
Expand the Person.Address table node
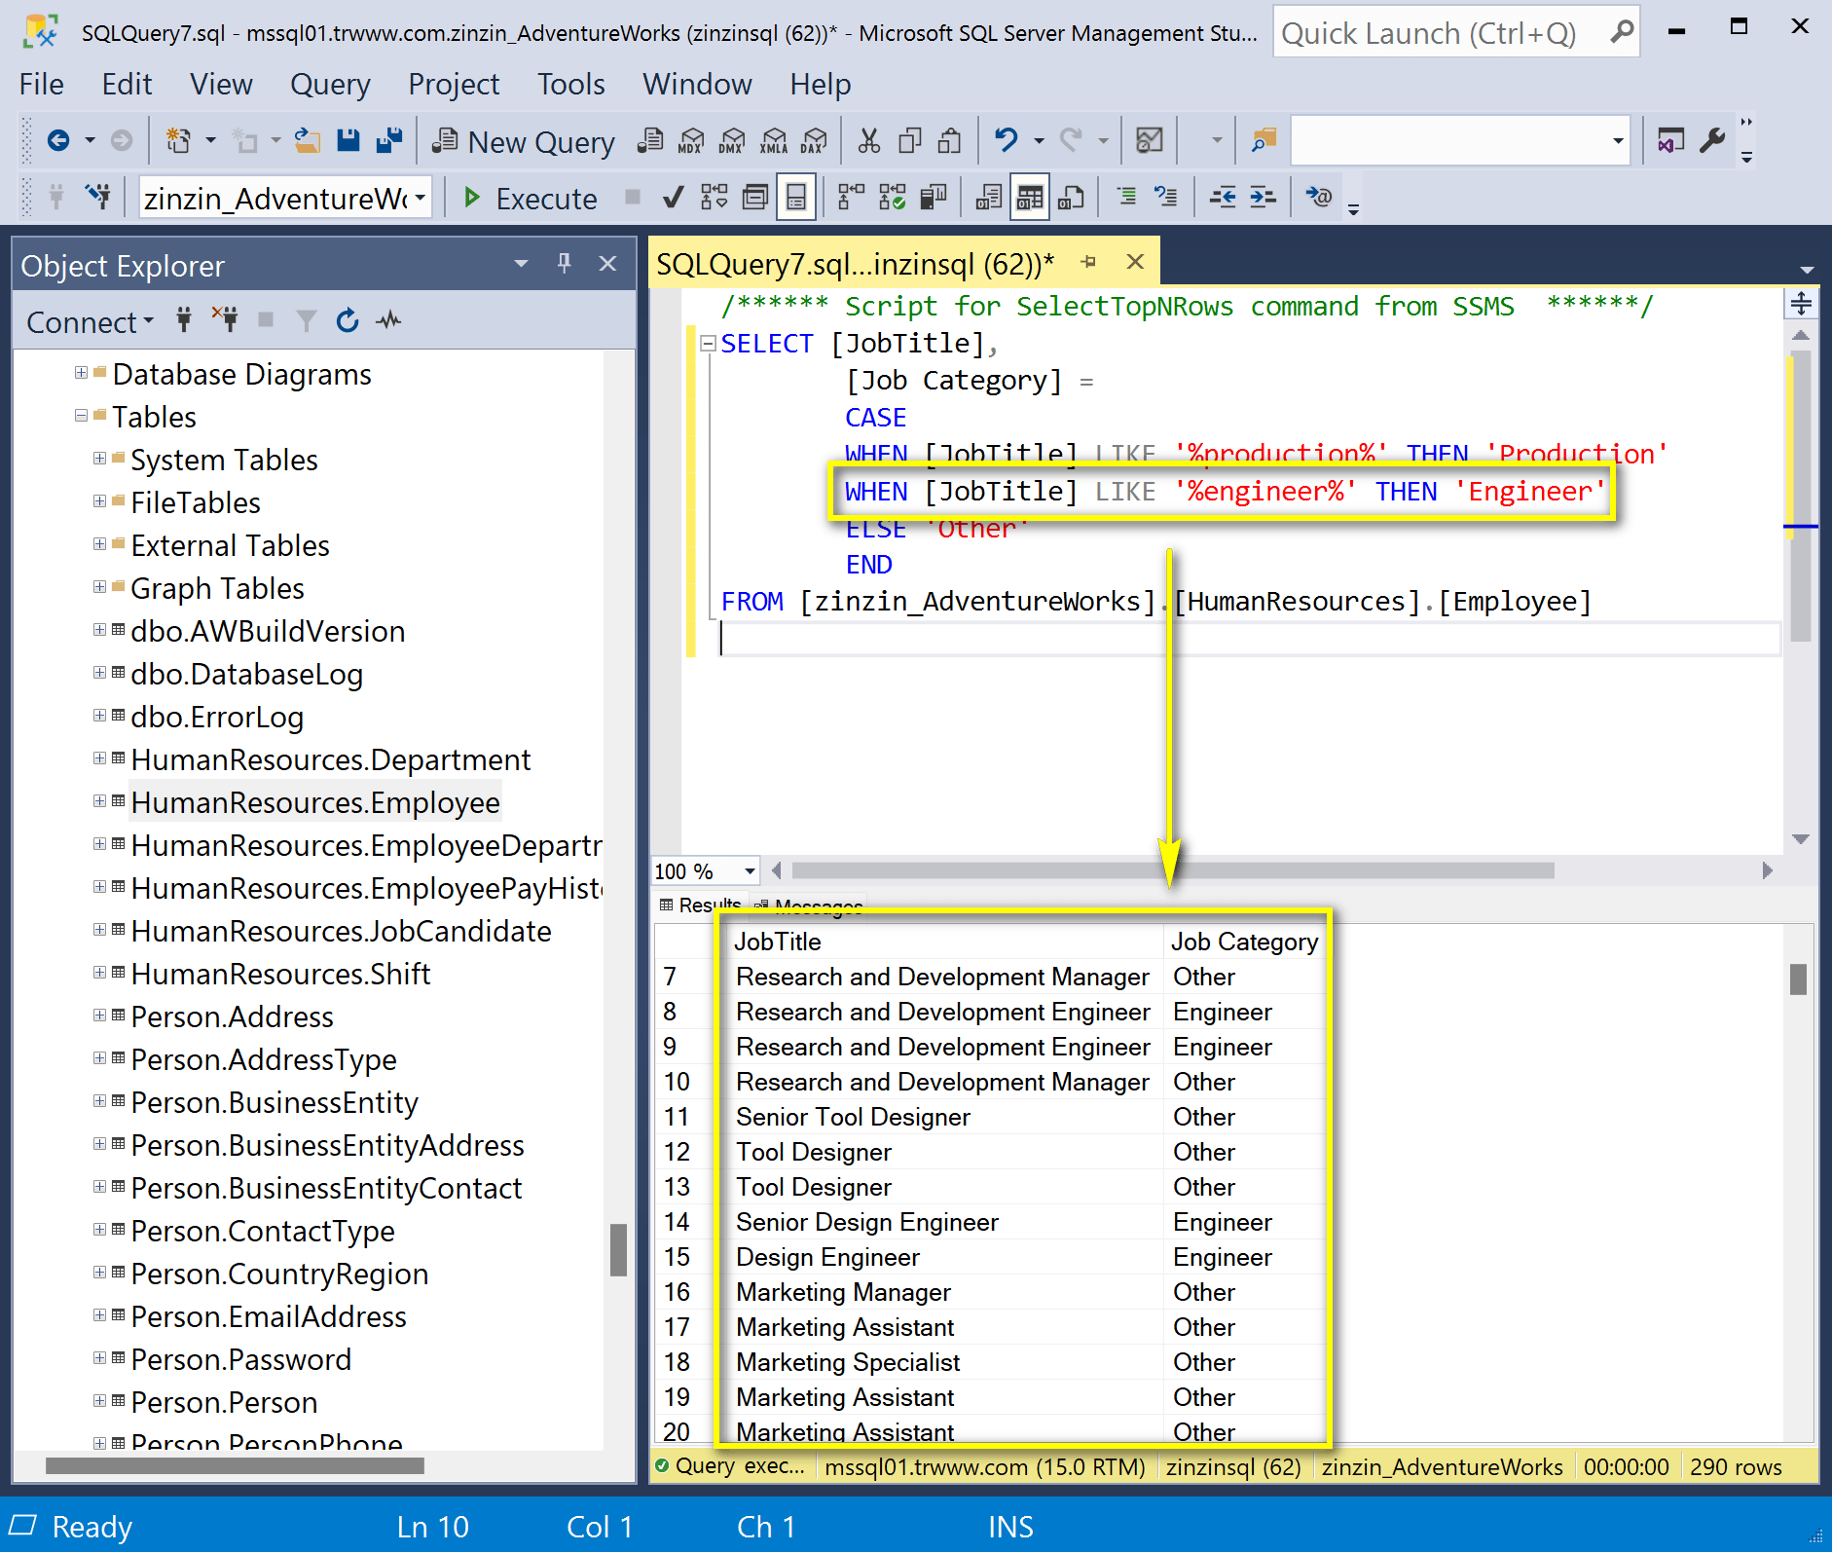(x=99, y=1016)
